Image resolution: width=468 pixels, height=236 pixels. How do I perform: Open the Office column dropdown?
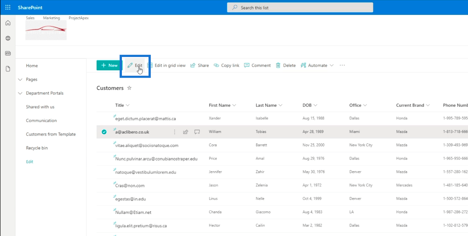358,105
